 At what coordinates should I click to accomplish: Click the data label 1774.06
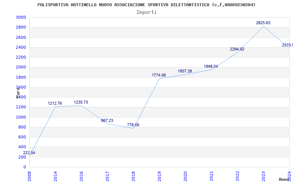click(159, 75)
